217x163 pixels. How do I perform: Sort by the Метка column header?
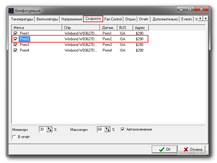(x=37, y=28)
